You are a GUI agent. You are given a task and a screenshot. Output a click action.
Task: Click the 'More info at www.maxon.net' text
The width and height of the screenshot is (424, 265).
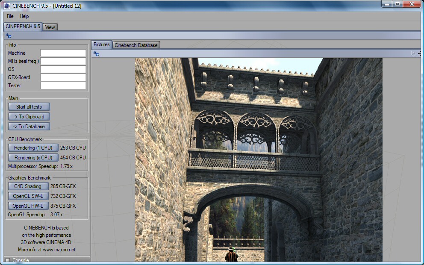47,250
